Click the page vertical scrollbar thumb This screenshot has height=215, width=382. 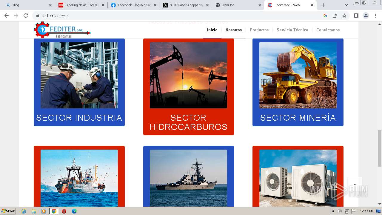pos(380,148)
